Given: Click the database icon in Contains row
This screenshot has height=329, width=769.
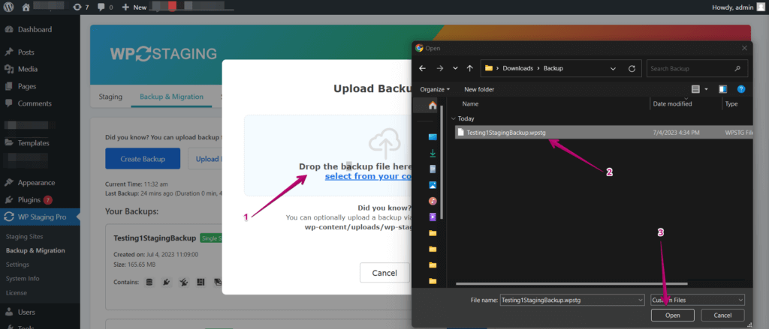Looking at the screenshot, I should (x=149, y=282).
